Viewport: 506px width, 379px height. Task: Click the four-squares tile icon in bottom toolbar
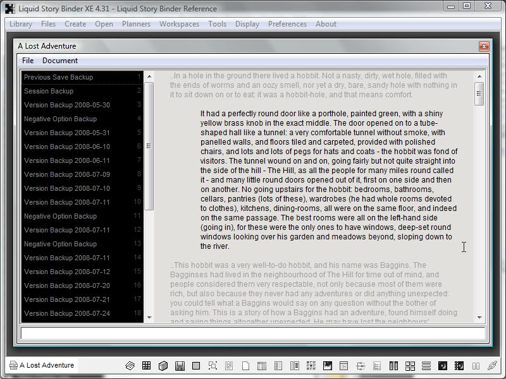[x=410, y=366]
